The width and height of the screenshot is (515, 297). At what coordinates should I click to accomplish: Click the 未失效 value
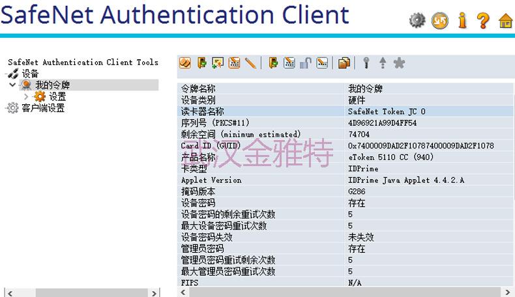tap(361, 237)
